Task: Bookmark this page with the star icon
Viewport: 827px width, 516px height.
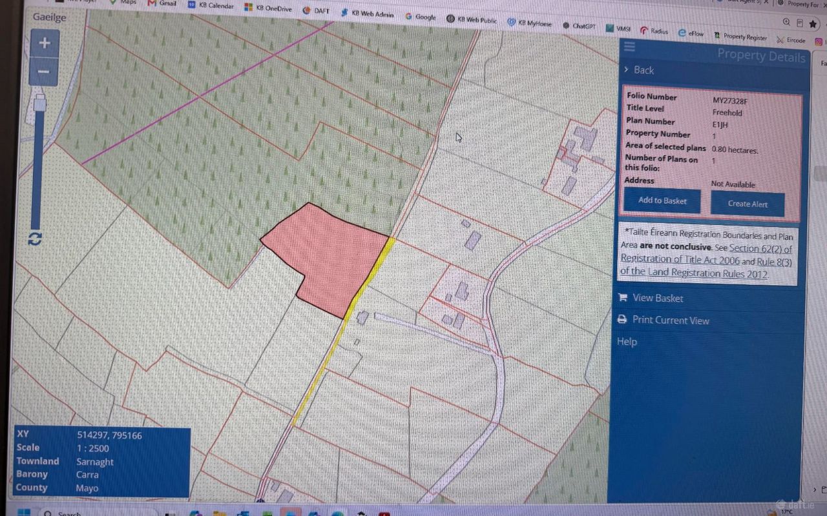Action: (x=813, y=24)
